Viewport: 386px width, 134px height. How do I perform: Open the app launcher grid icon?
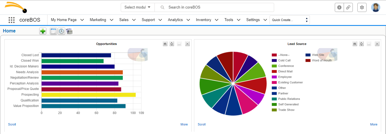pyautogui.click(x=11, y=20)
